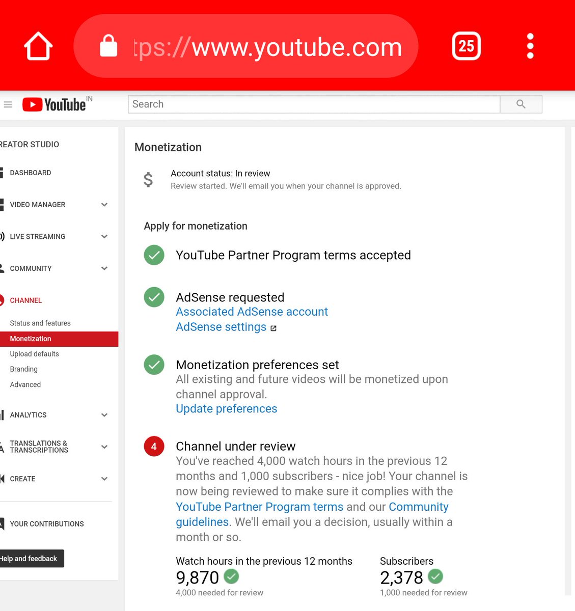Viewport: 575px width, 611px height.
Task: Open the Community section
Action: (x=31, y=268)
